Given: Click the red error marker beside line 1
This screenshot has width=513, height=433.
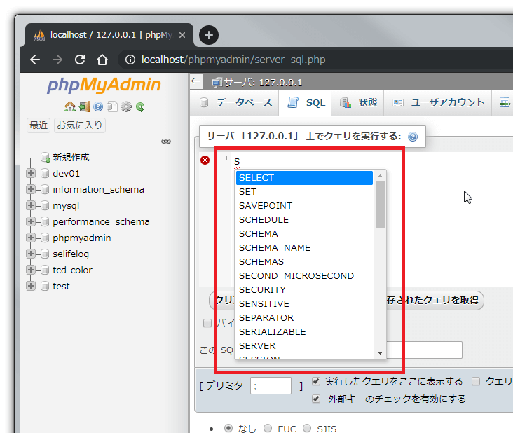Looking at the screenshot, I should pyautogui.click(x=205, y=160).
